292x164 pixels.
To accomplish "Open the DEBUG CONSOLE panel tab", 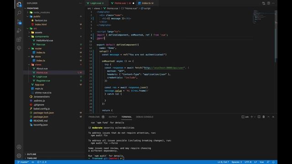I will (145, 117).
